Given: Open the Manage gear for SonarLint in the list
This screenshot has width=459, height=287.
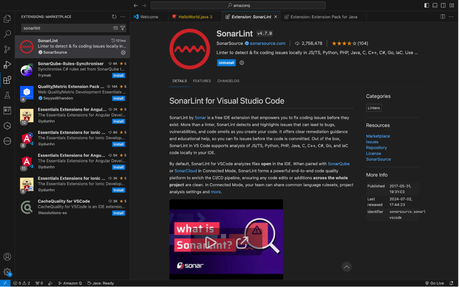Looking at the screenshot, I should 123,53.
